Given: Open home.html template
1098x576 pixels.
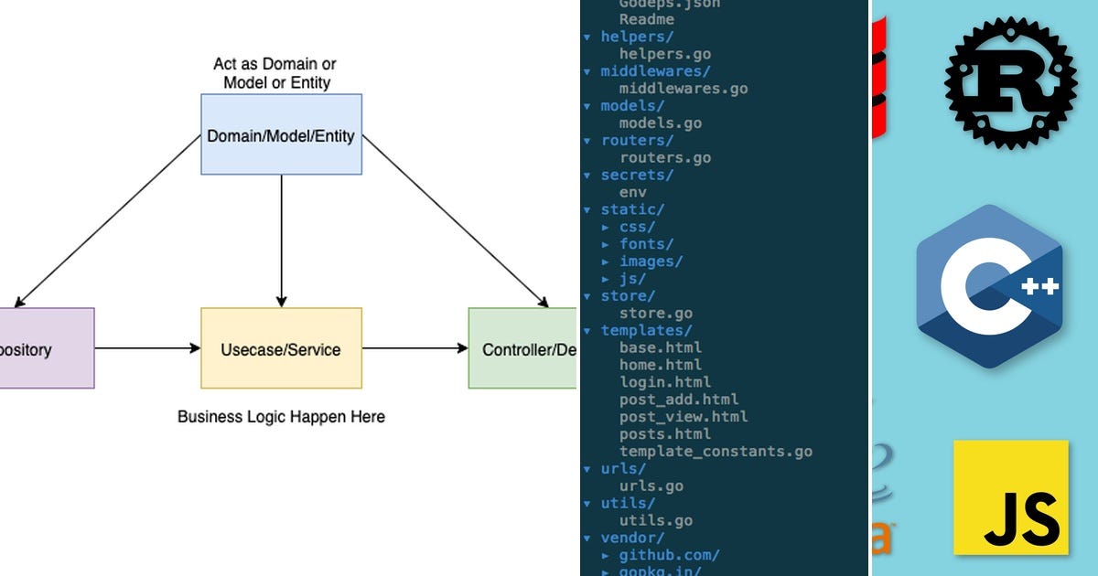Looking at the screenshot, I should click(661, 365).
